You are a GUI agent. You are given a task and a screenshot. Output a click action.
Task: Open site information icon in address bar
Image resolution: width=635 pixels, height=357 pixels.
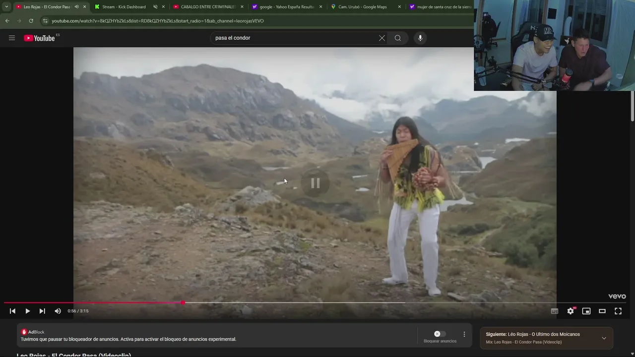tap(45, 21)
